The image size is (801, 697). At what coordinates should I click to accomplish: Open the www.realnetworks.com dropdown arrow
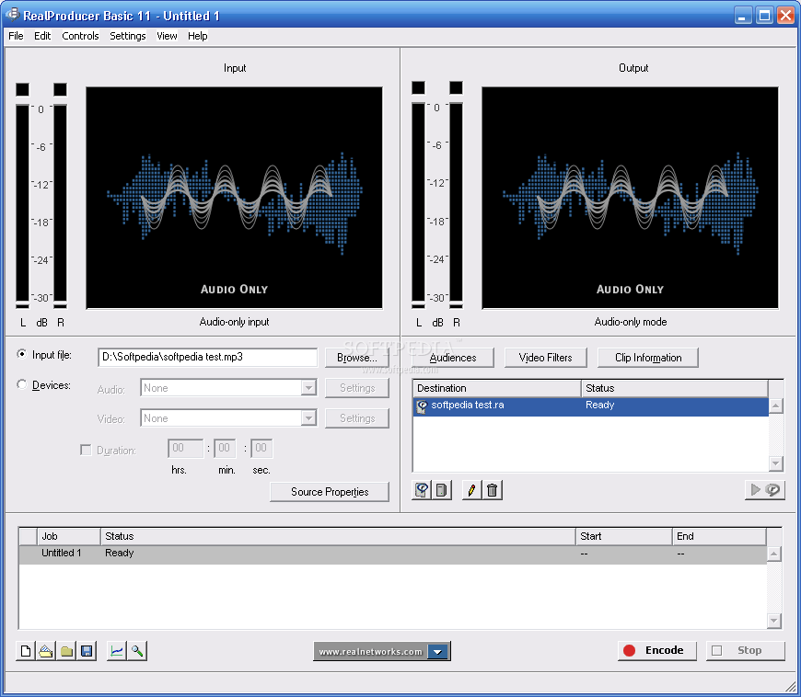pos(438,652)
